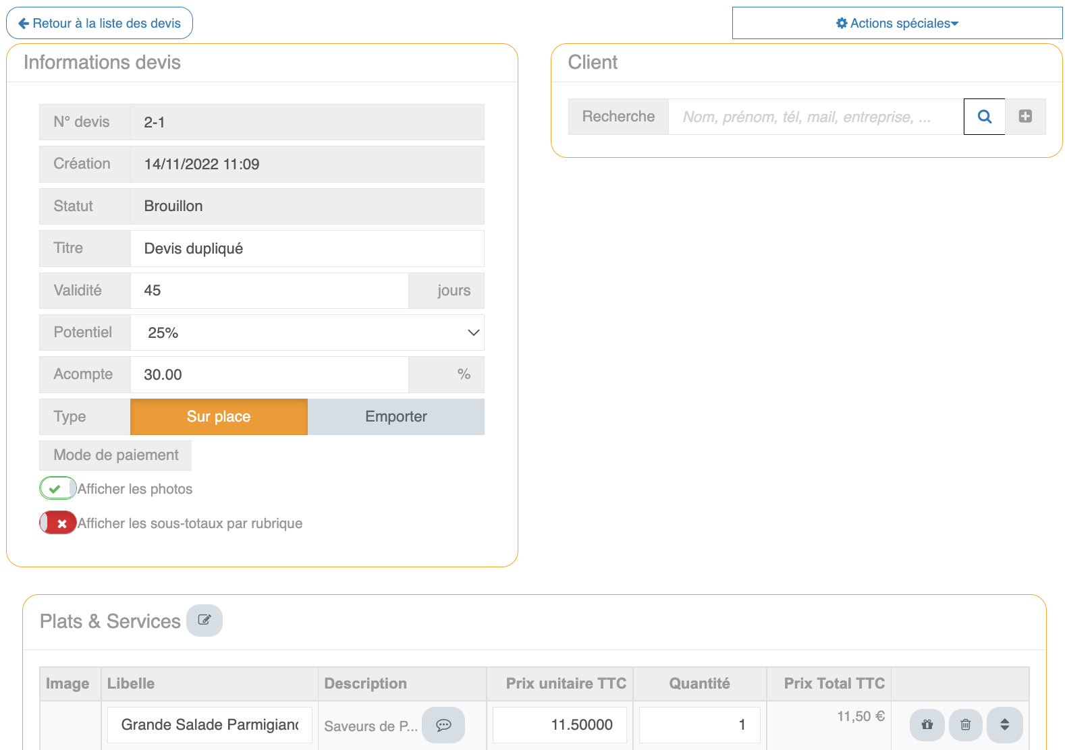This screenshot has height=750, width=1065.
Task: Click the gift icon on salad row
Action: click(x=927, y=725)
